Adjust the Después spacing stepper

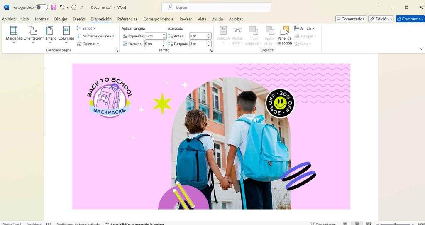[x=209, y=44]
